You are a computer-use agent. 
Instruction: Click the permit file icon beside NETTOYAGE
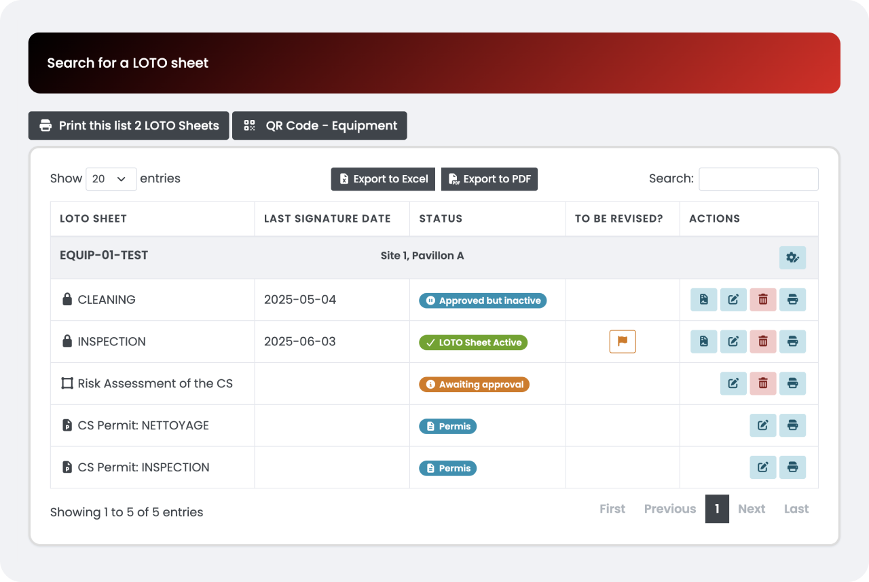pyautogui.click(x=67, y=425)
